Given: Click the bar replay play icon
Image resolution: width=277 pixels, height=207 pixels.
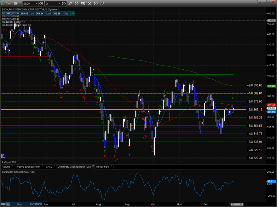Looking at the screenshot, I should [x=89, y=3].
